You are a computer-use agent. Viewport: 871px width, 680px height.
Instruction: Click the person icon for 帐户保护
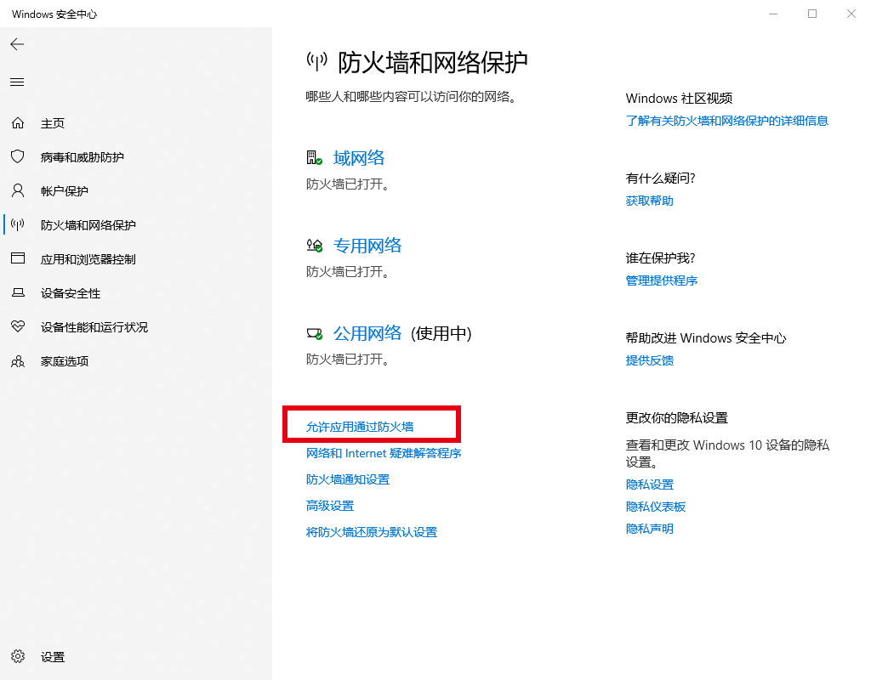coord(18,191)
